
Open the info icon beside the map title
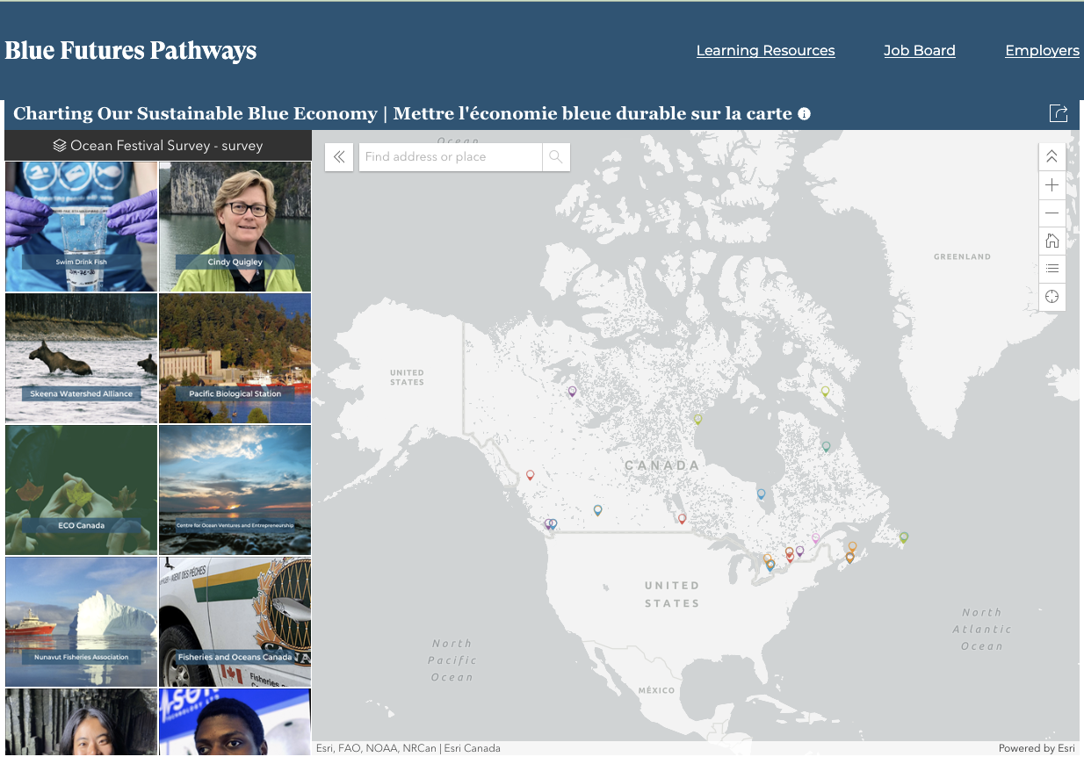(x=805, y=114)
